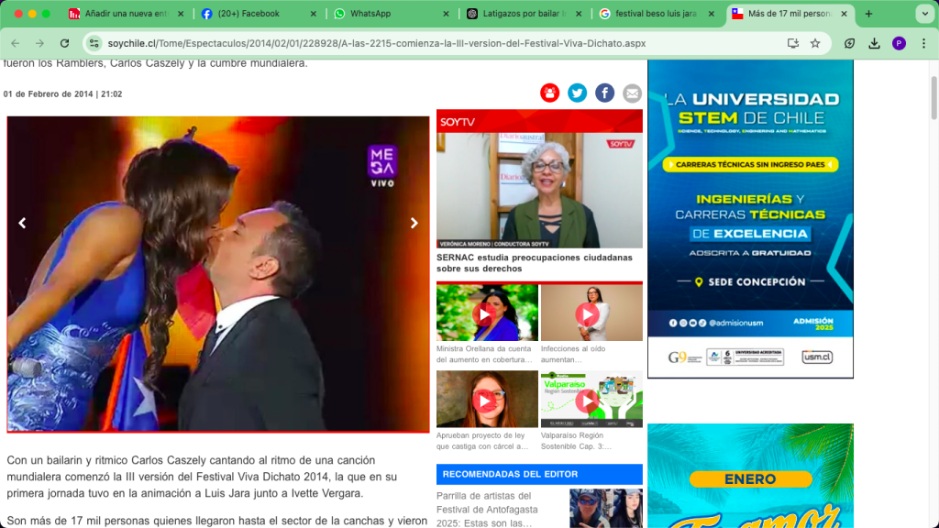Bookmark this page with the star

pyautogui.click(x=815, y=43)
